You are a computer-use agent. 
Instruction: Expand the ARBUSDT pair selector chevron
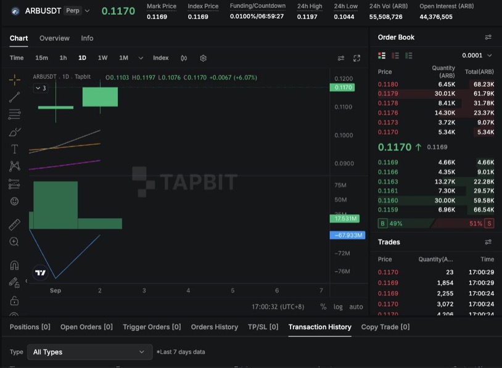[x=87, y=11]
